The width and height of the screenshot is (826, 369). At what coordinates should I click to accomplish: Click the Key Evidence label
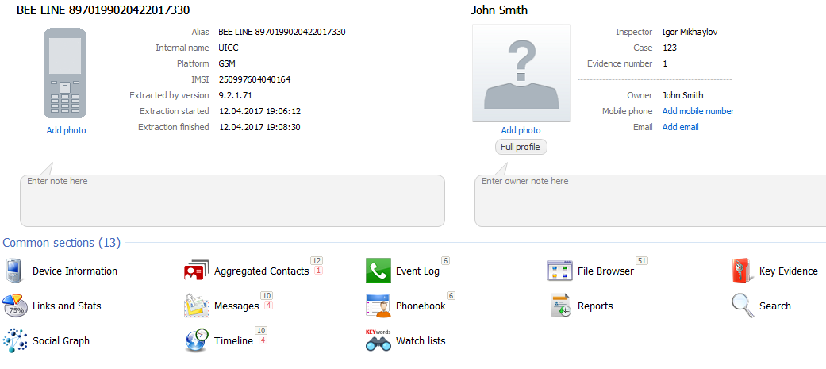789,271
